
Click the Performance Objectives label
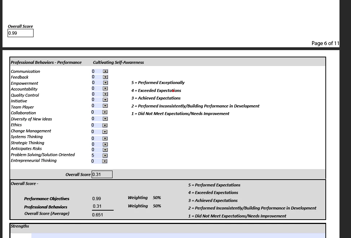[x=47, y=199]
